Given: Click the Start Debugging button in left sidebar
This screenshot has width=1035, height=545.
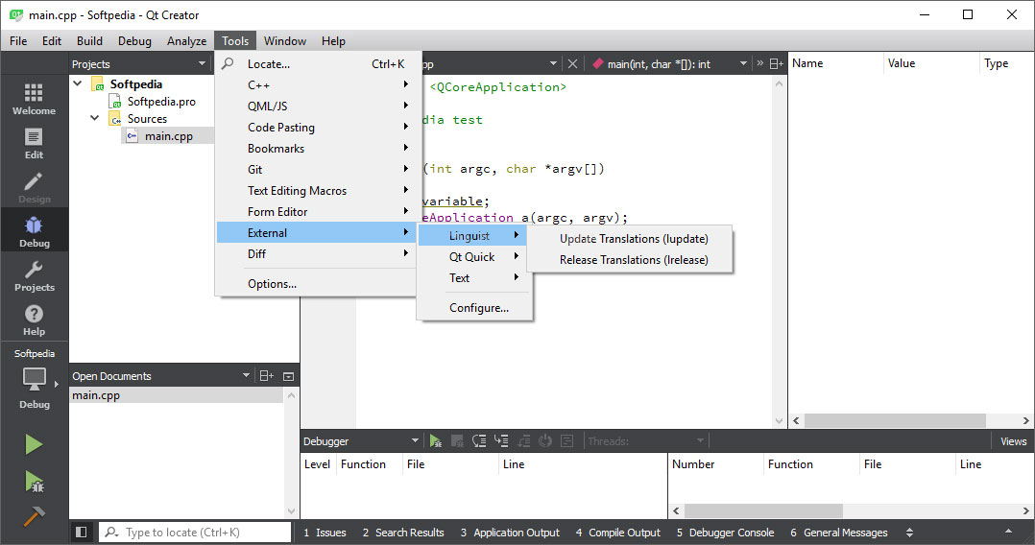Looking at the screenshot, I should tap(34, 481).
